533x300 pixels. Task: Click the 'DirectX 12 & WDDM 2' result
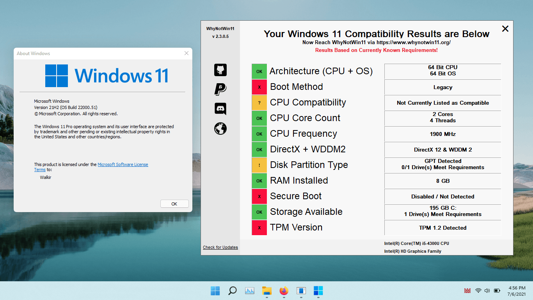pos(443,150)
